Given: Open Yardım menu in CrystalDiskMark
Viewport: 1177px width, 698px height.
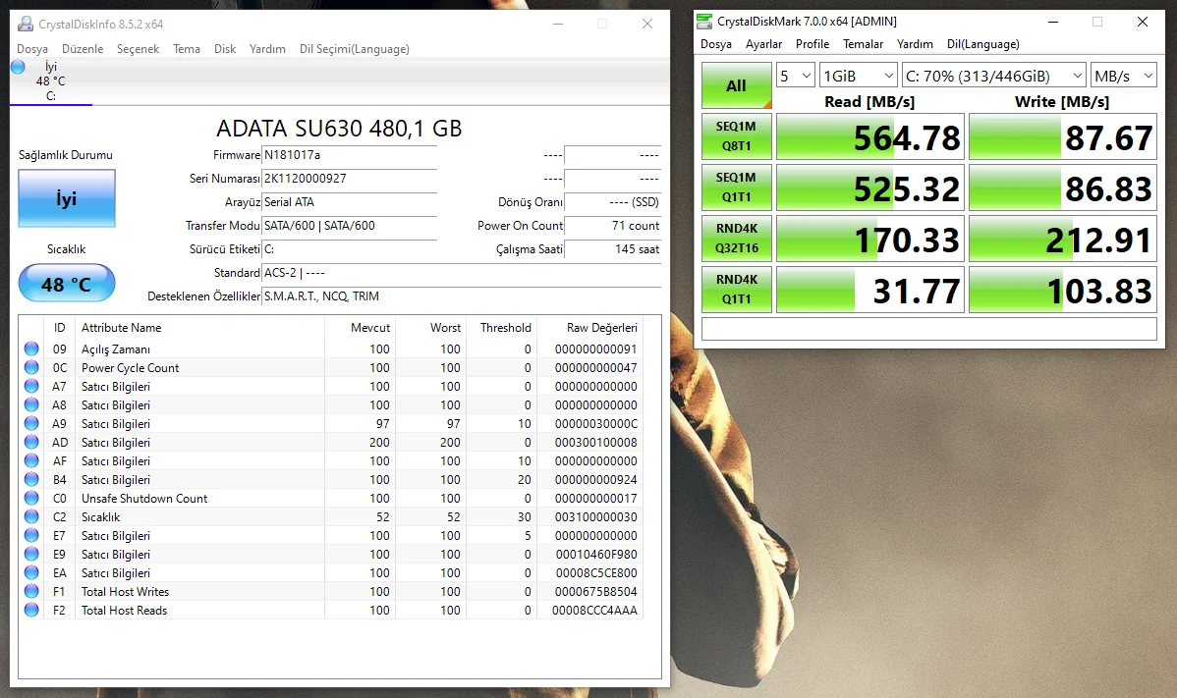Looking at the screenshot, I should pos(915,44).
